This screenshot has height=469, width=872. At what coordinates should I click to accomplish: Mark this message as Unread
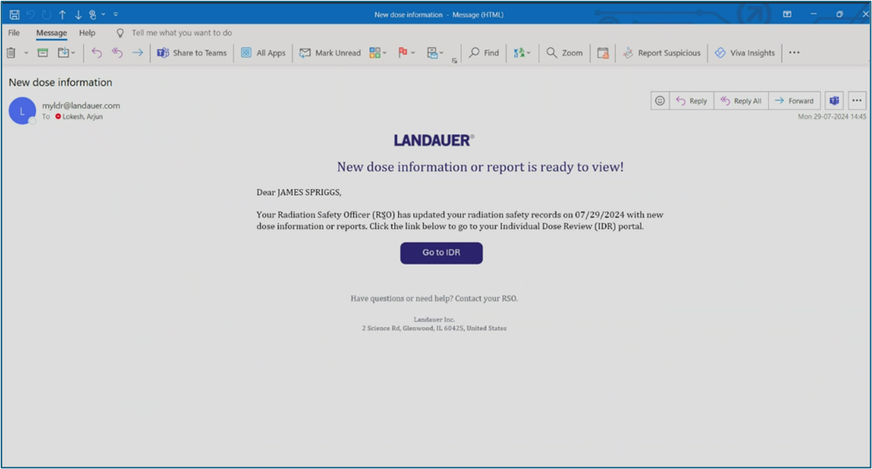[x=330, y=53]
